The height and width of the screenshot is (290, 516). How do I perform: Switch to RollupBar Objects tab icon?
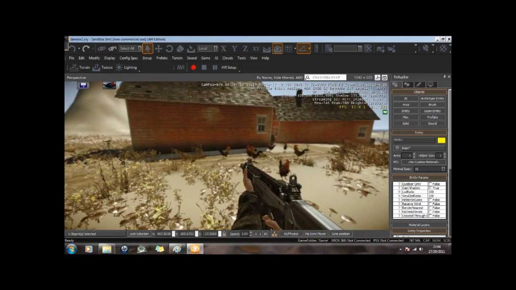pyautogui.click(x=395, y=85)
